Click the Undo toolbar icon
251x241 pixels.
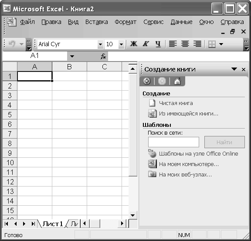coord(12,44)
